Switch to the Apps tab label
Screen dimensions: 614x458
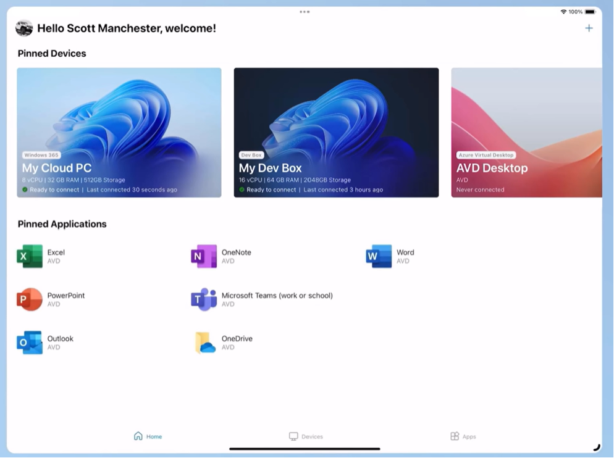[x=469, y=436]
